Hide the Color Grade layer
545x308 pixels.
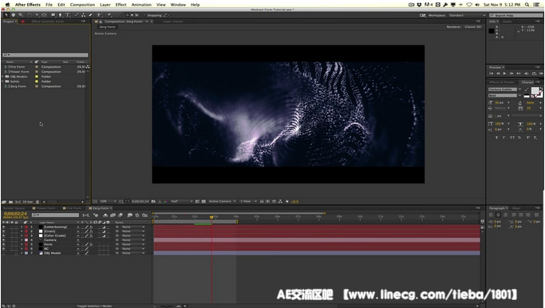coord(4,235)
